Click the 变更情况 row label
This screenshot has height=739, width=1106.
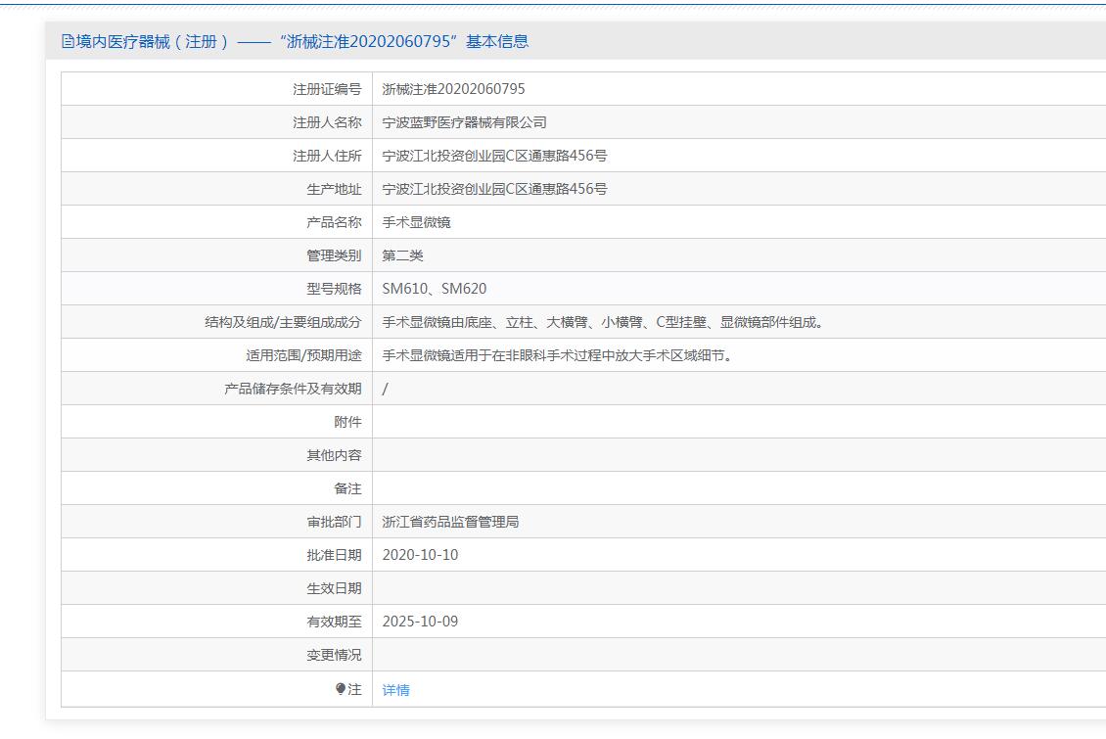pos(334,655)
